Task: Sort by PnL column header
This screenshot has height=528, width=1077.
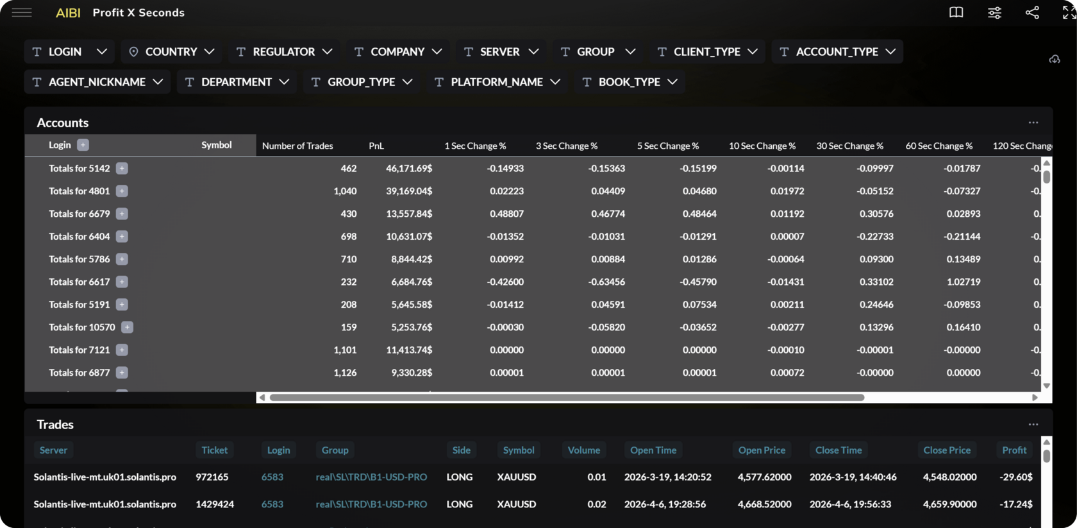Action: click(x=376, y=146)
